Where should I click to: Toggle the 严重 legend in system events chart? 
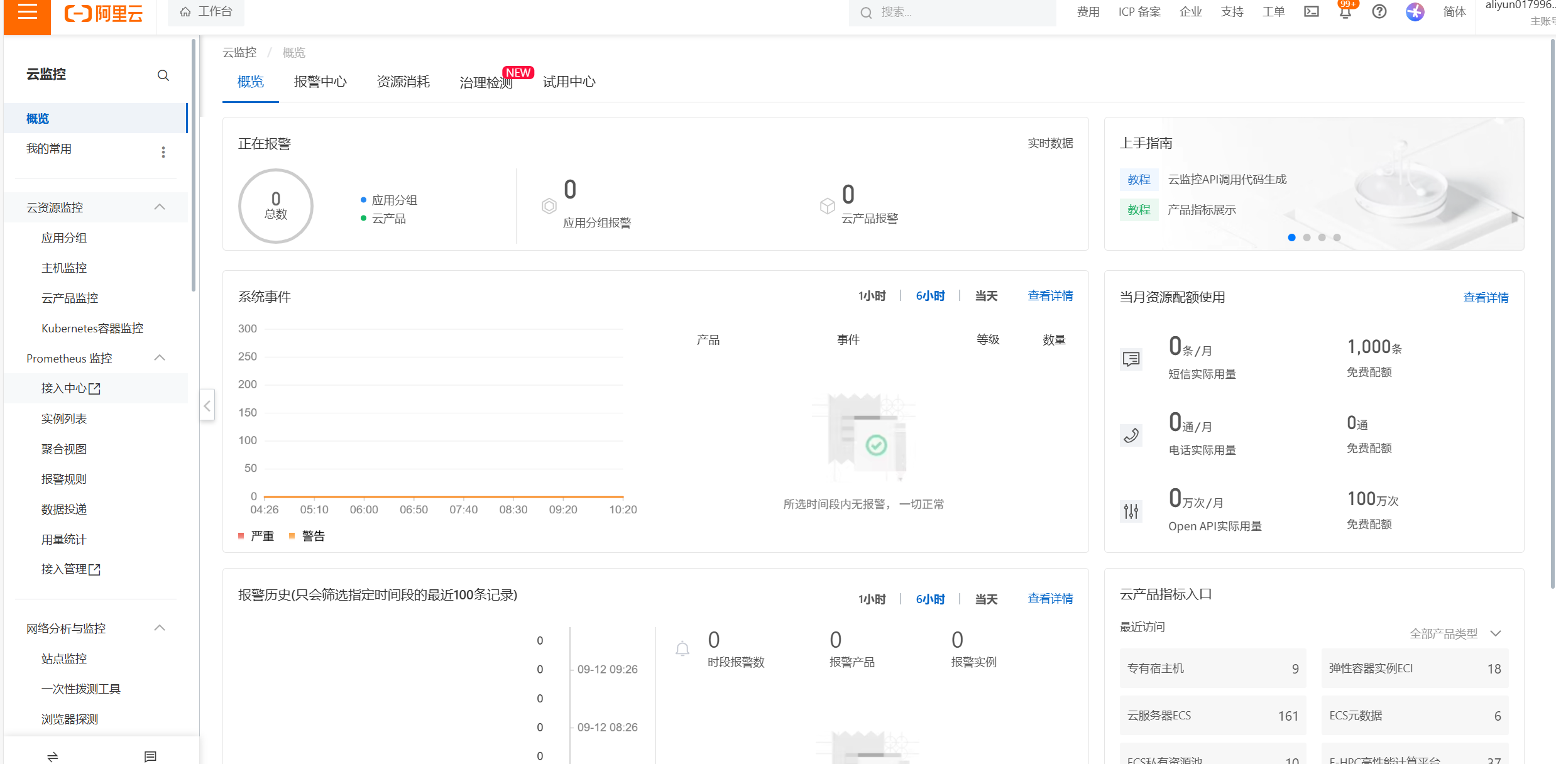[x=256, y=536]
